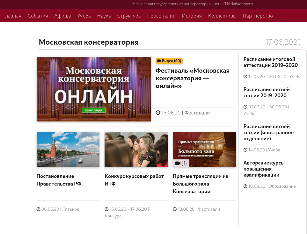Open Постановление Правительства РФ article
This screenshot has width=307, height=234.
59,180
